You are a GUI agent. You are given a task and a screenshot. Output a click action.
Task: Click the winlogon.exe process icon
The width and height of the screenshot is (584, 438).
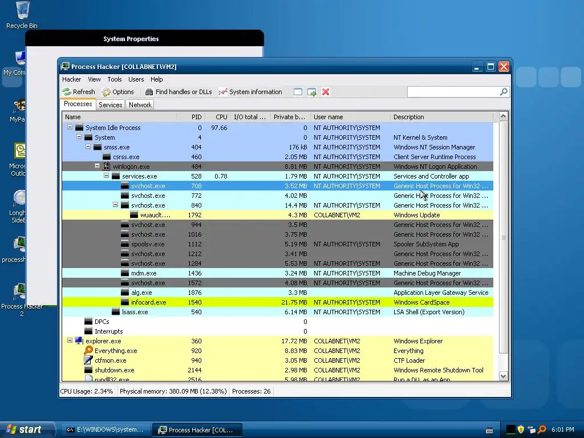click(107, 166)
